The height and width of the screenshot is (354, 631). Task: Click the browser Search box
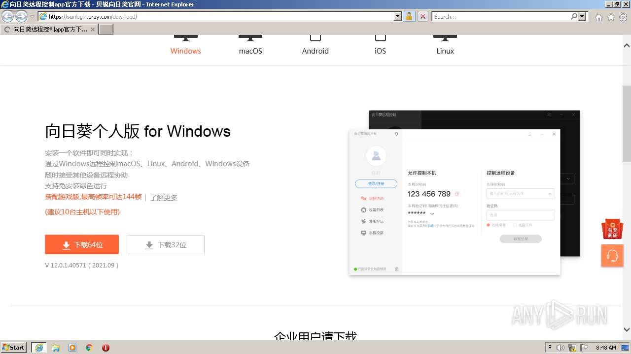pyautogui.click(x=500, y=17)
